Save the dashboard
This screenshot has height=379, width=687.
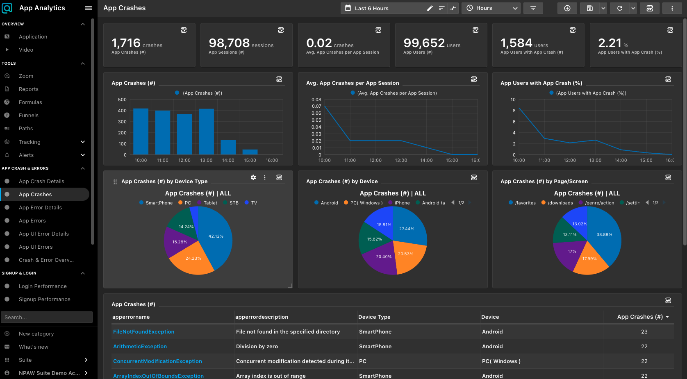pos(590,8)
